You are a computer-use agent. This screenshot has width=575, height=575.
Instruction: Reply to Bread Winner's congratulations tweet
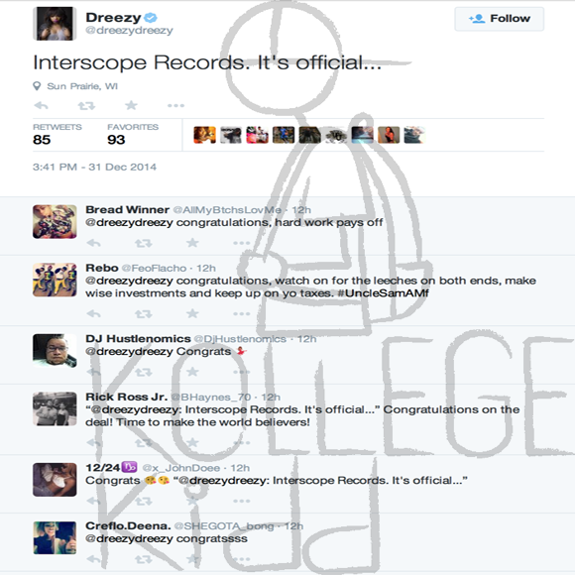coord(94,243)
